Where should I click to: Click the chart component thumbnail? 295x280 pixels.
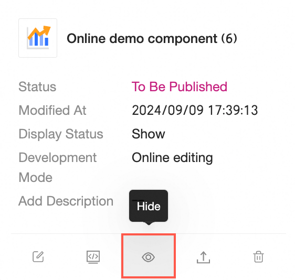pyautogui.click(x=38, y=38)
